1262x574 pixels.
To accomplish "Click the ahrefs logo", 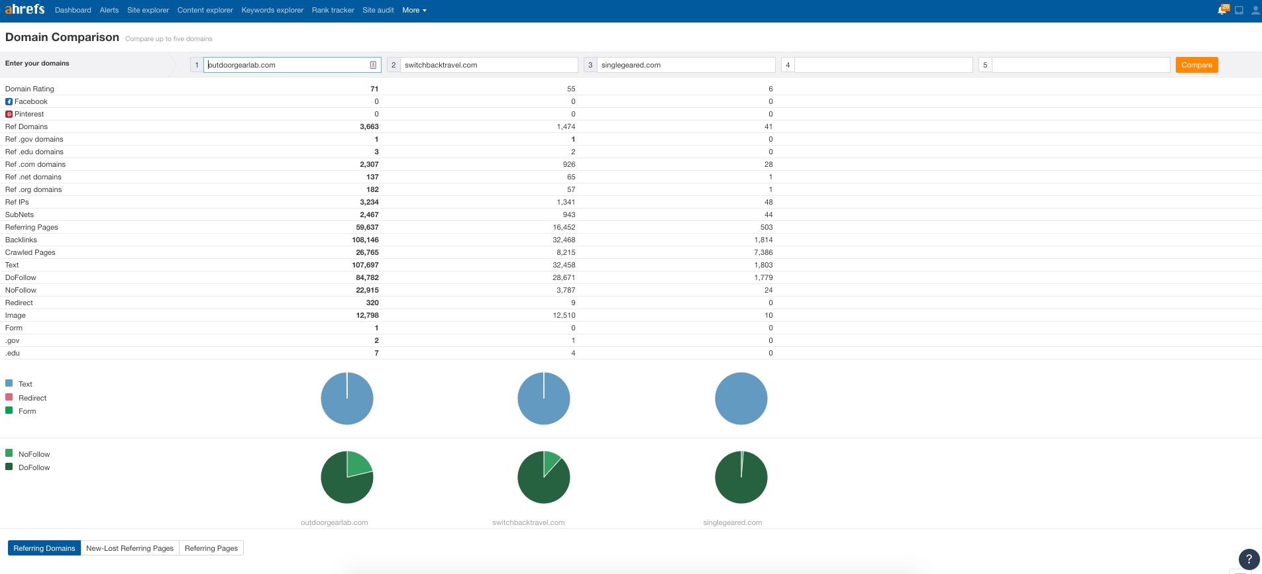I will [25, 9].
